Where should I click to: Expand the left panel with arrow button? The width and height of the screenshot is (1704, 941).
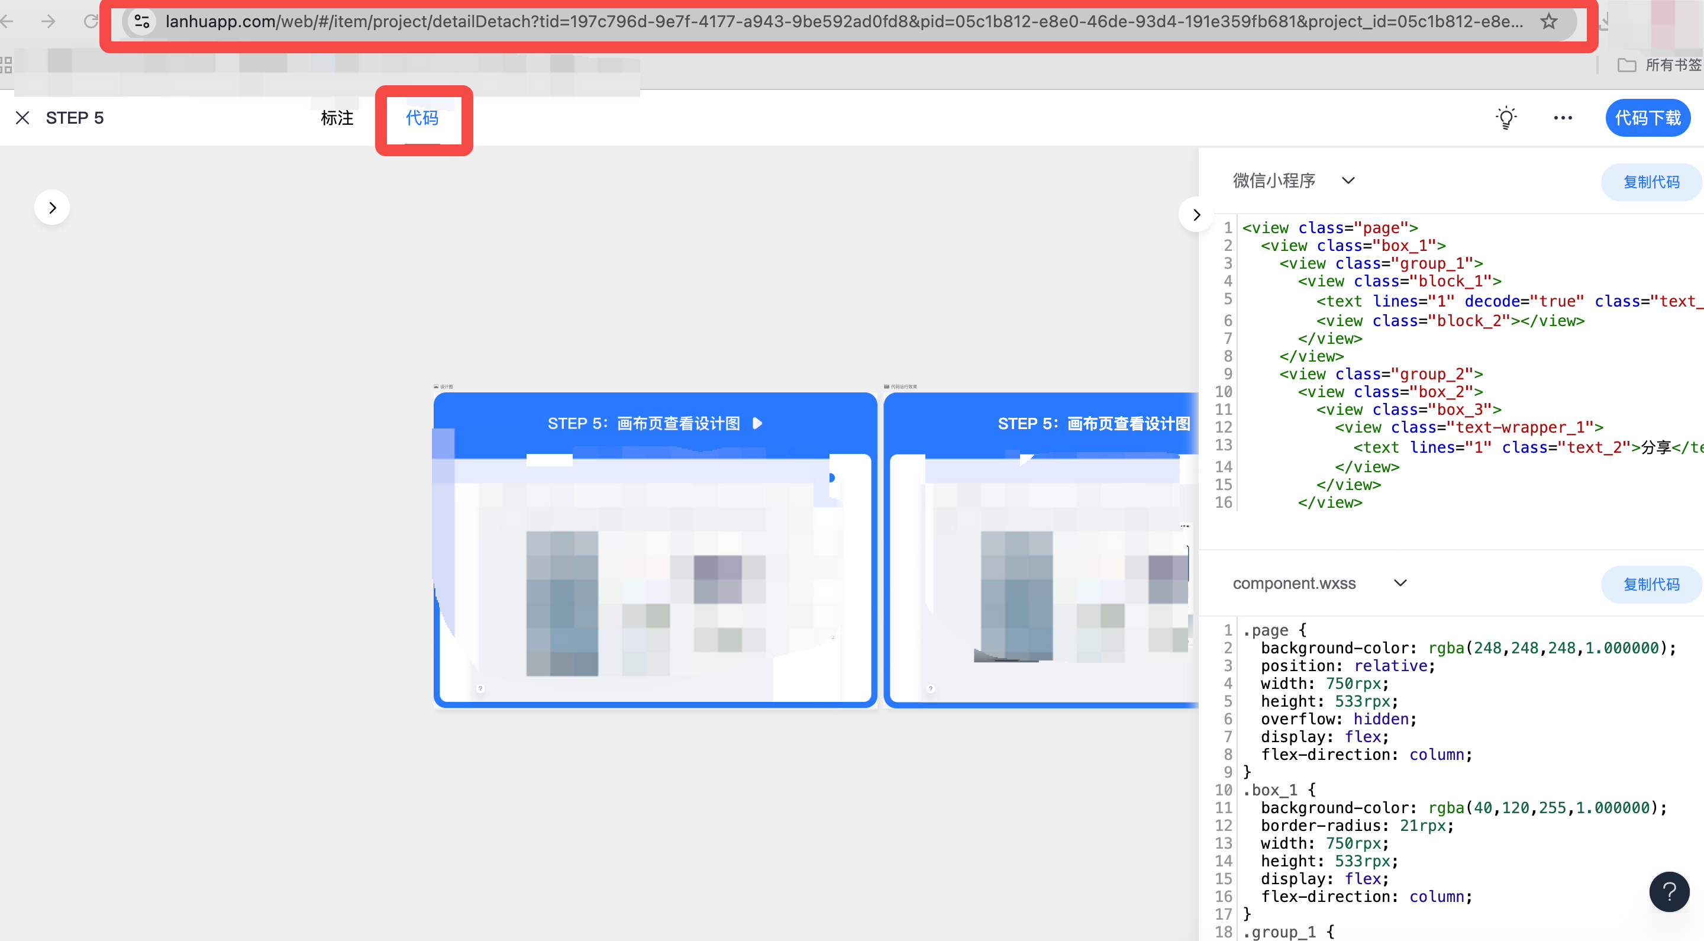point(52,208)
